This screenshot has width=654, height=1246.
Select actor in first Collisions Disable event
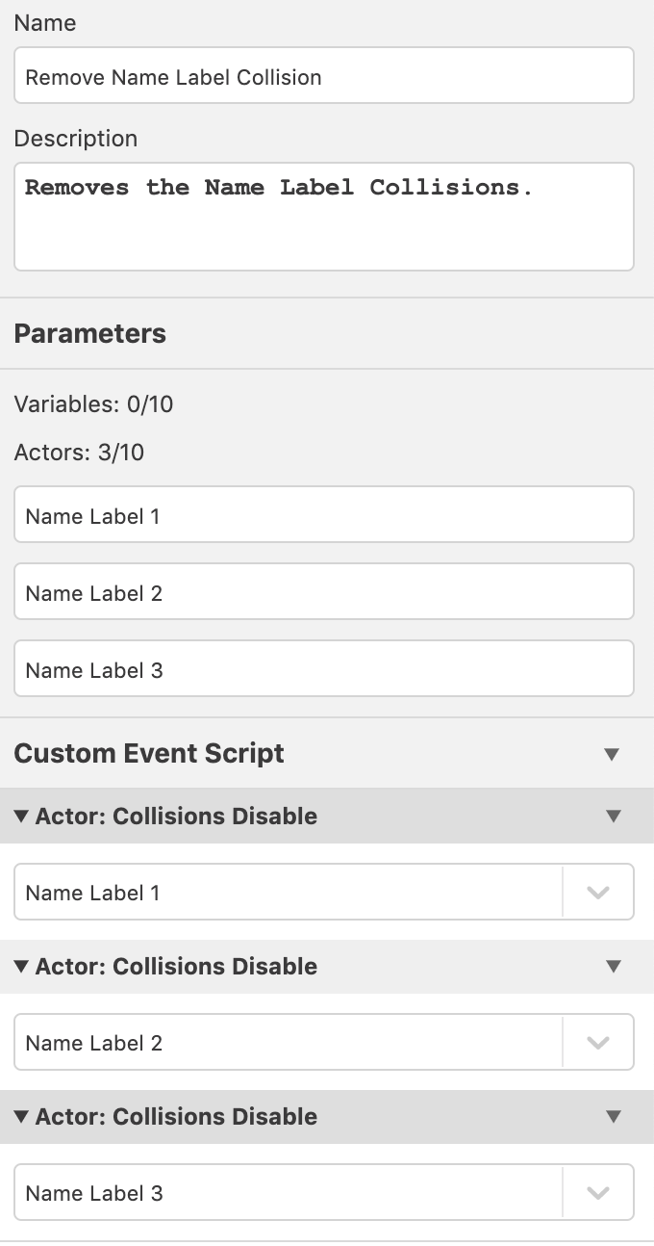click(289, 893)
